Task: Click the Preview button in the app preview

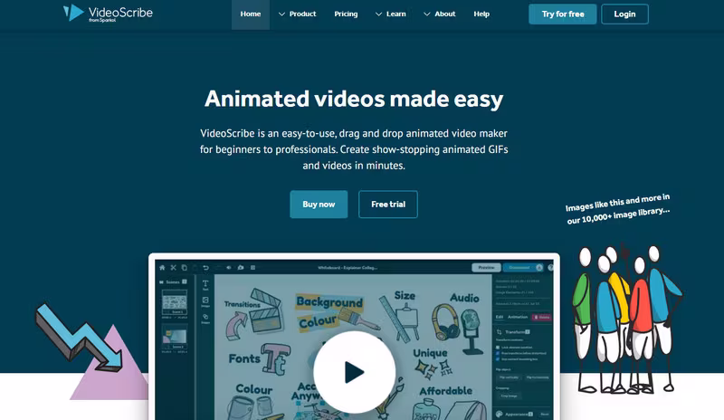Action: [486, 268]
